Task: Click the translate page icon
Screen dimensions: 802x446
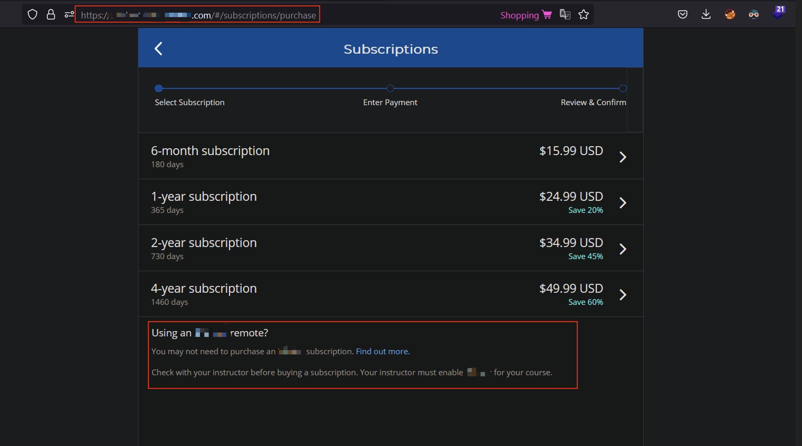Action: pyautogui.click(x=565, y=14)
